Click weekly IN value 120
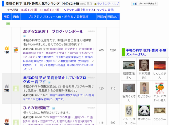 (101, 88)
